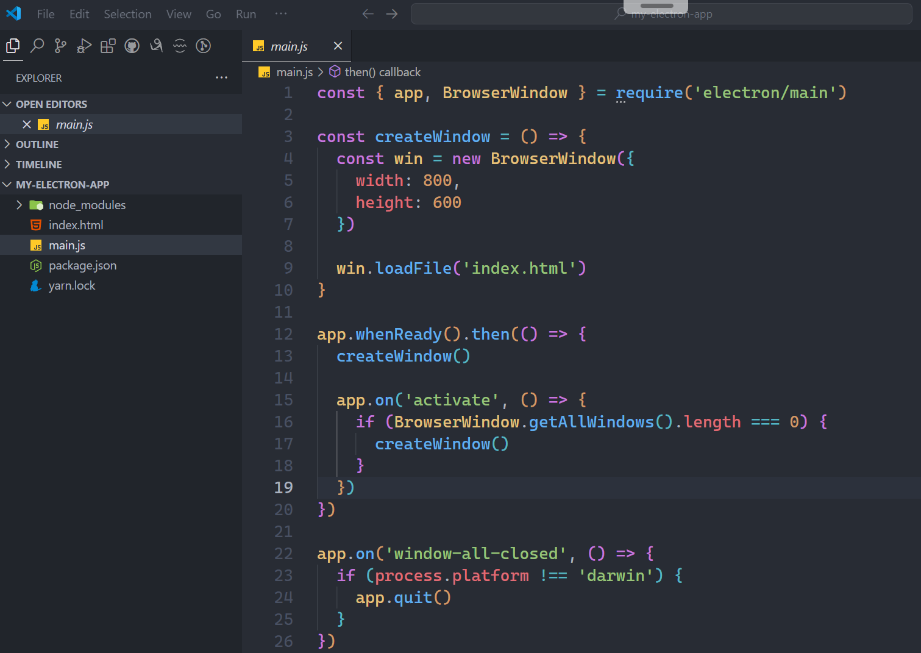Collapse the MY-ELECTRON-APP folder section
Viewport: 921px width, 653px height.
click(7, 185)
